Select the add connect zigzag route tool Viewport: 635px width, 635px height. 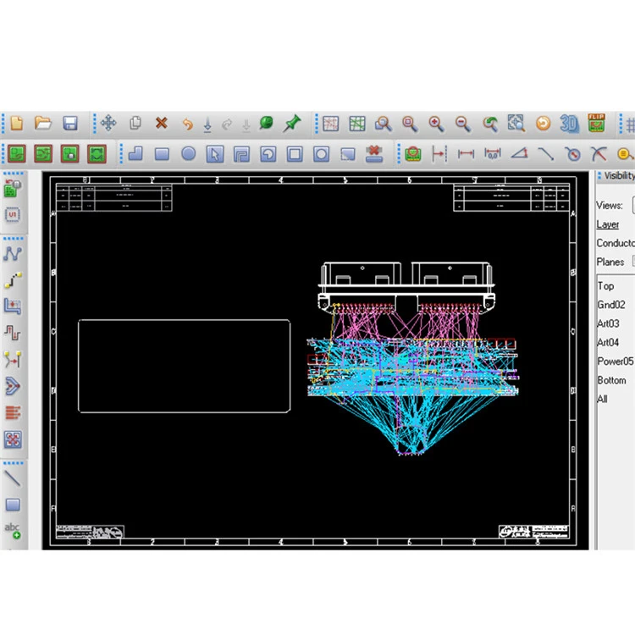(13, 253)
